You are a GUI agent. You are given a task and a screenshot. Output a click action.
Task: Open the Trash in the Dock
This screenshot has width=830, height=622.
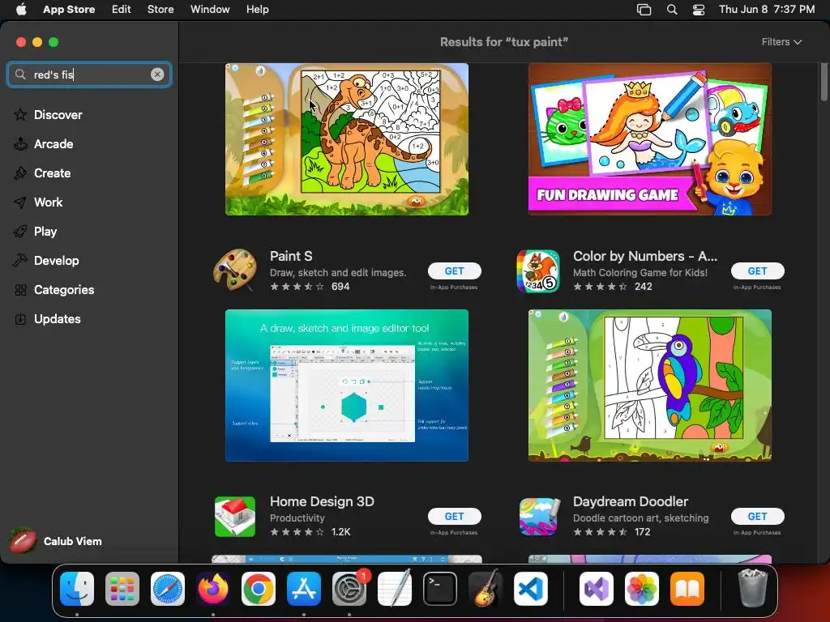[x=752, y=589]
